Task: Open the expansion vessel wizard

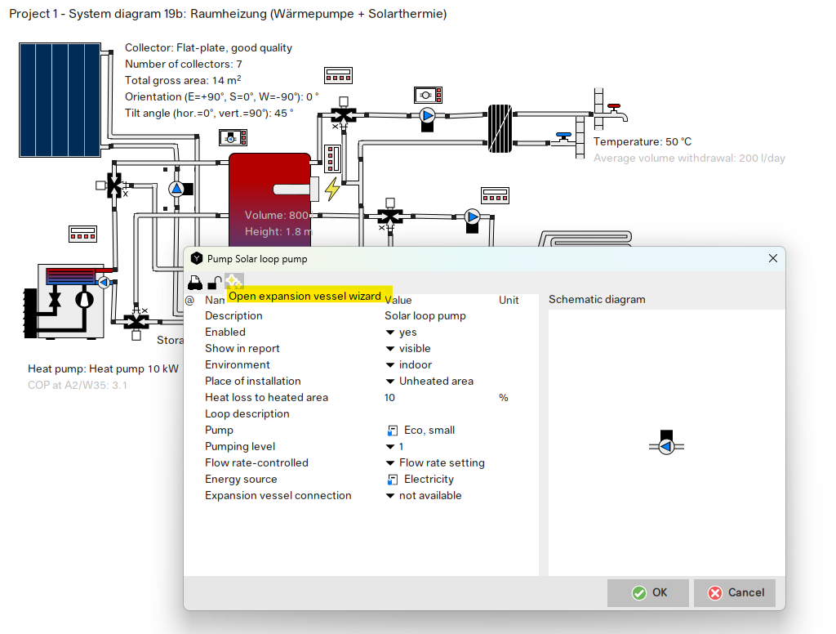Action: tap(234, 281)
